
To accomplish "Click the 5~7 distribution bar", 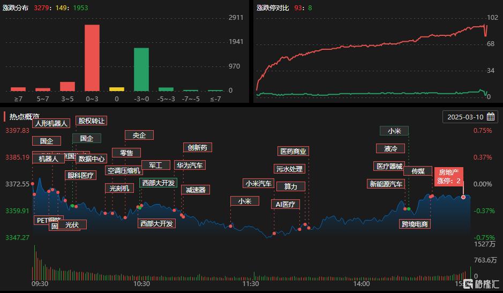I will tap(43, 89).
